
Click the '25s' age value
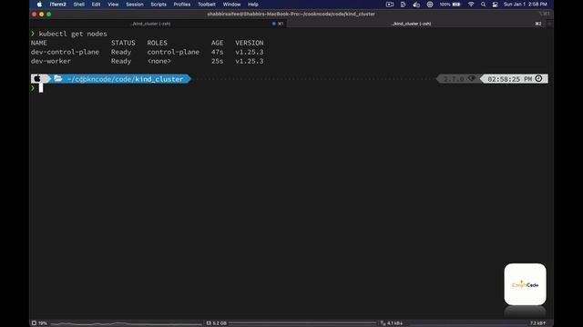pyautogui.click(x=217, y=61)
